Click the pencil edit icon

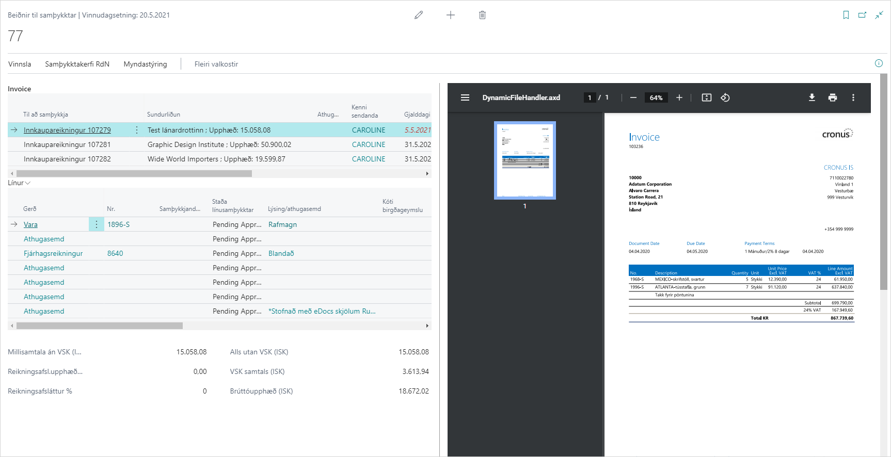pyautogui.click(x=419, y=15)
